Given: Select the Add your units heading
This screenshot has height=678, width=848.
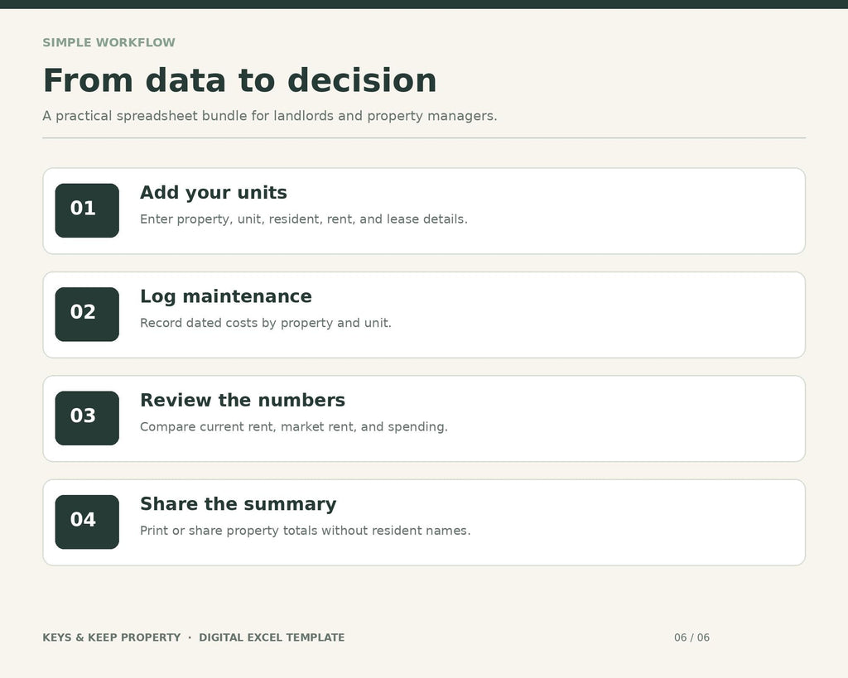Looking at the screenshot, I should coord(214,193).
